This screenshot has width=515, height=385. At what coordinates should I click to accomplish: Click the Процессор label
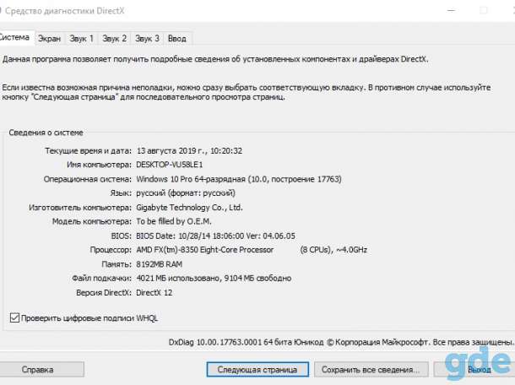111,250
